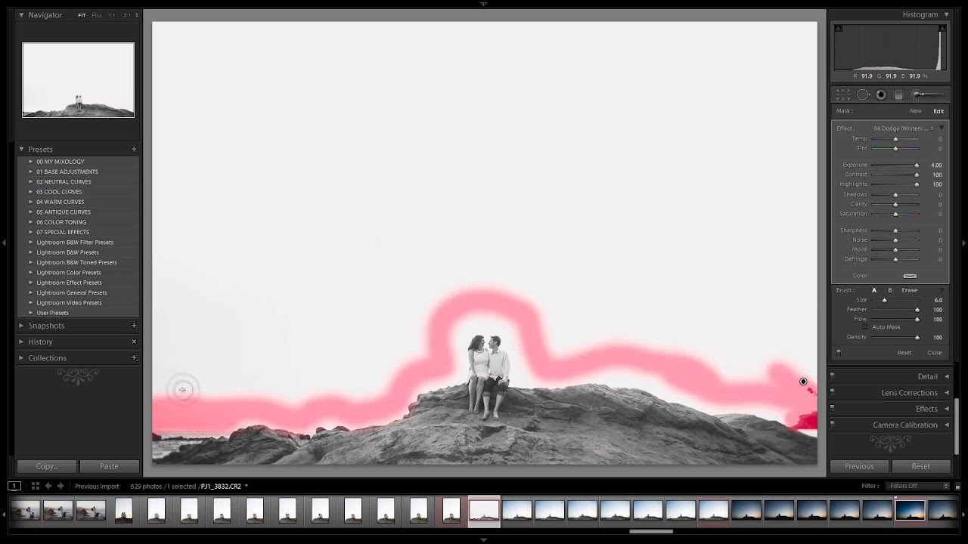Go forward with filmstrip right arrow
The width and height of the screenshot is (968, 544).
point(60,486)
